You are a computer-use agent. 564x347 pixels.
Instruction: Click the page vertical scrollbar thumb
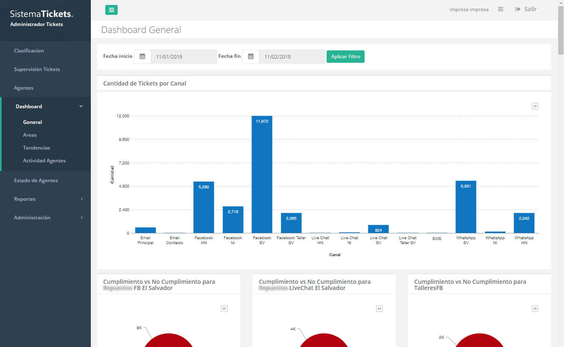pos(561,30)
